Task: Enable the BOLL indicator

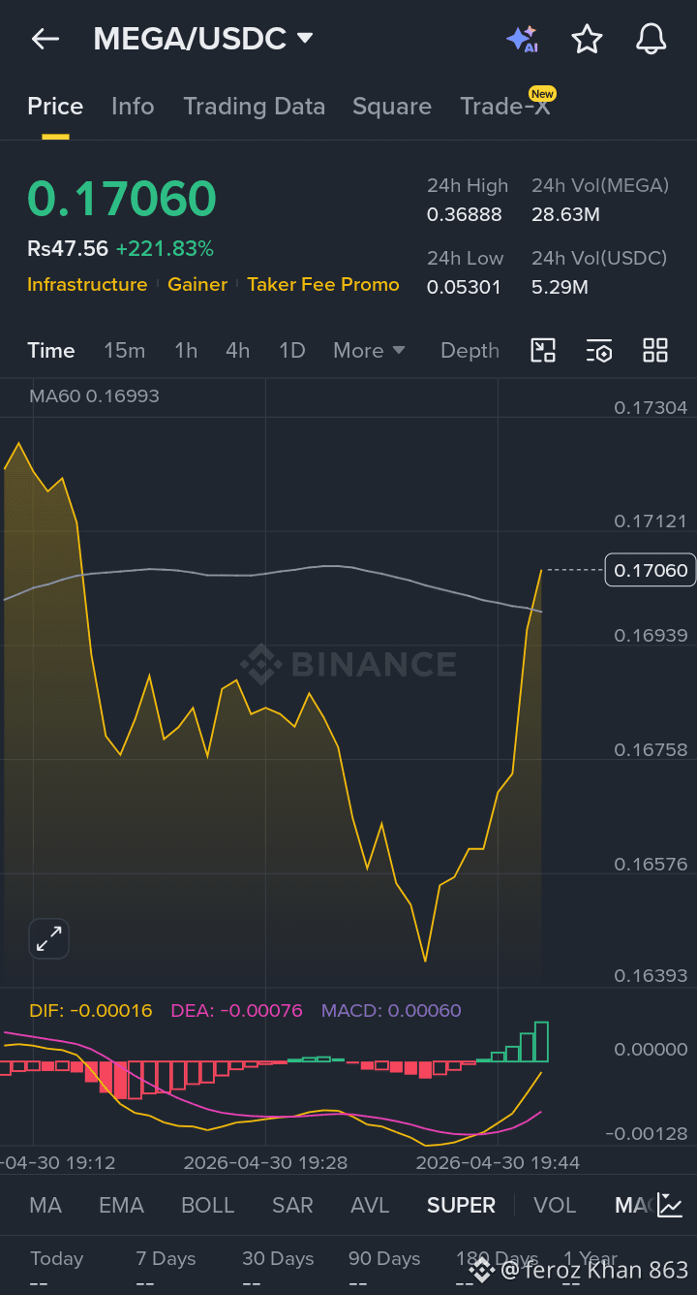Action: point(208,1205)
